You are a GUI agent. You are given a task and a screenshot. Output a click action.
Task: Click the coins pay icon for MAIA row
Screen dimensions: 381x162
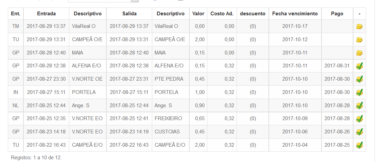tap(359, 53)
